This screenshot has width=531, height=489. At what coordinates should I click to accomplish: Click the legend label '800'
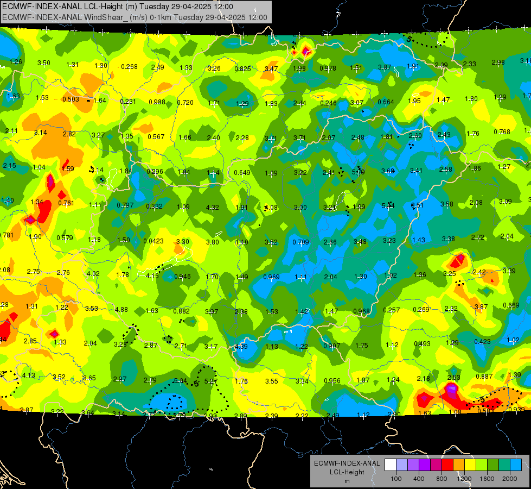[x=442, y=479]
